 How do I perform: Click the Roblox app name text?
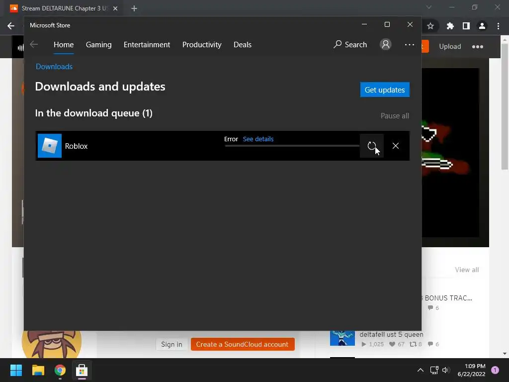click(76, 146)
